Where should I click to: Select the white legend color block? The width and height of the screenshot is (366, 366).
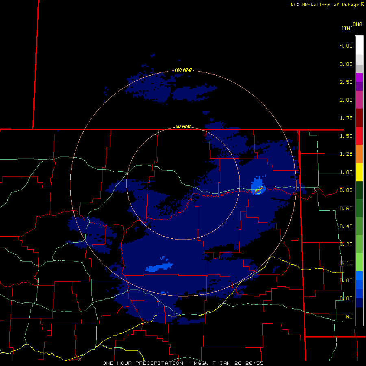[x=359, y=46]
